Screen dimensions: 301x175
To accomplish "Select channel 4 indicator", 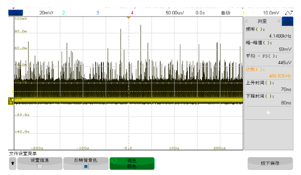I will tap(132, 13).
